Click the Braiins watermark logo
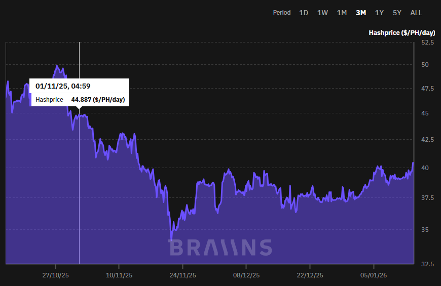This screenshot has width=441, height=286. (x=220, y=248)
